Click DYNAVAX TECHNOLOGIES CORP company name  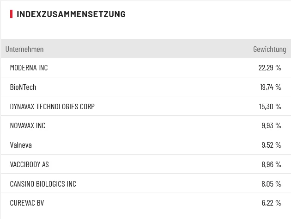pos(52,106)
